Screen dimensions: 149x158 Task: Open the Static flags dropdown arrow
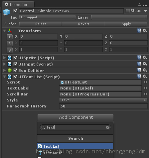click(x=145, y=11)
